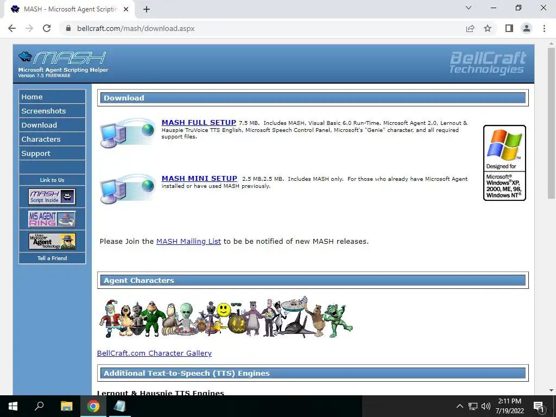This screenshot has height=417, width=556.
Task: Click the computer icon beside Full Setup
Action: (x=128, y=132)
